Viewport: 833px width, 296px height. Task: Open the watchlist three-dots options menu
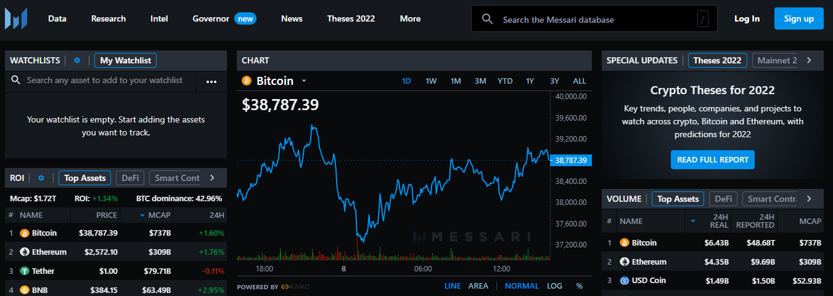pos(211,81)
